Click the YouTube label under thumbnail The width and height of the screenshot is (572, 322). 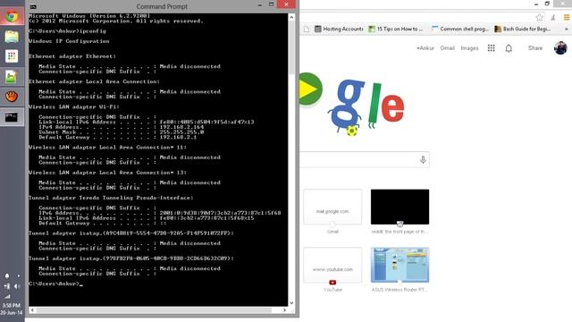pos(332,290)
